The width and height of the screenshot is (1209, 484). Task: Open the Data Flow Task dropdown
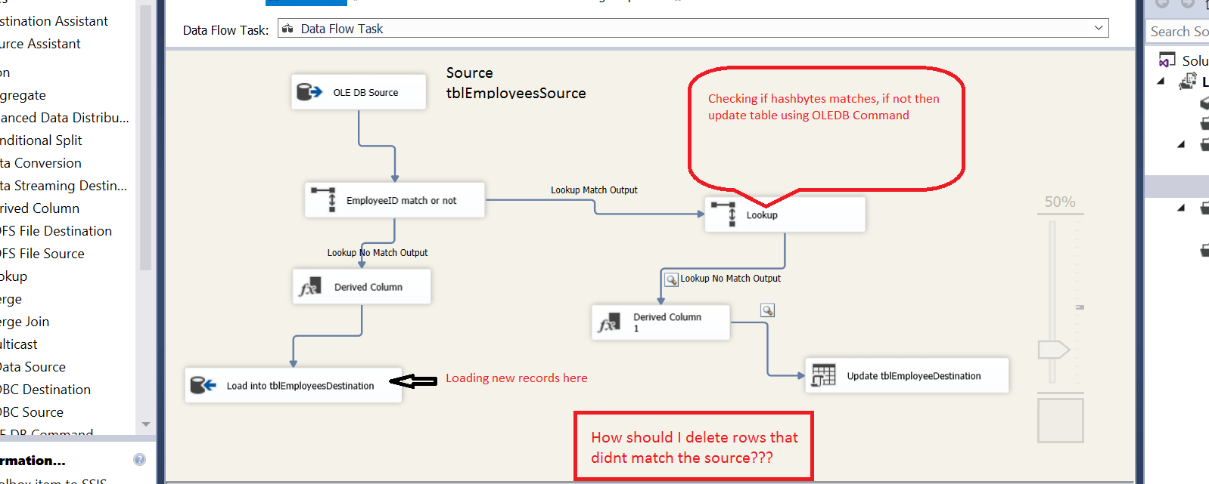1099,28
